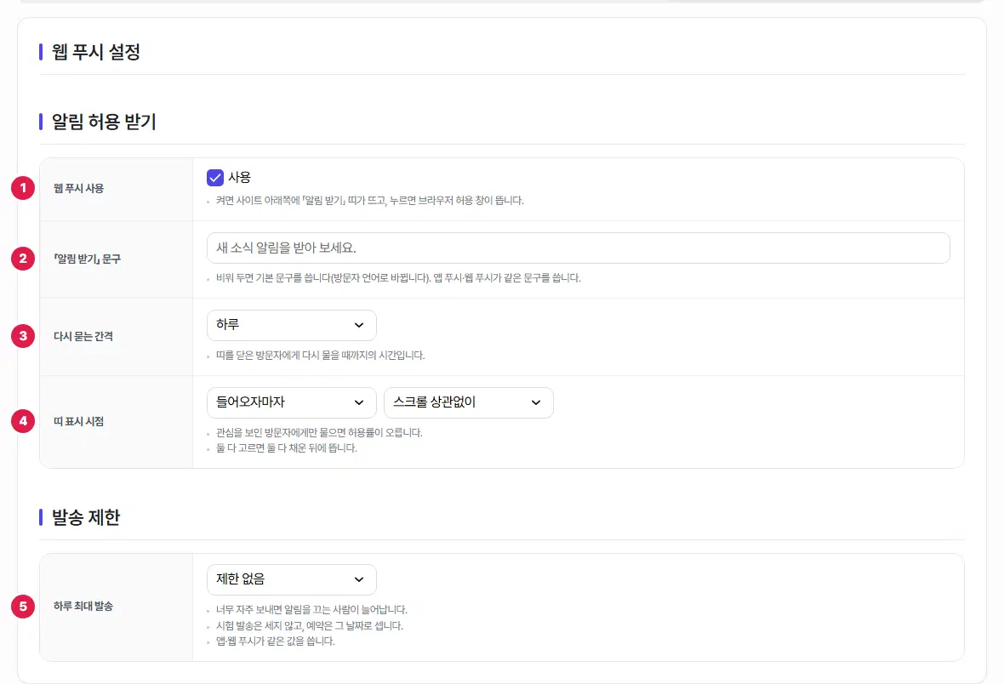Click the 웹 푸시 사용 row label
The image size is (1004, 684).
78,188
